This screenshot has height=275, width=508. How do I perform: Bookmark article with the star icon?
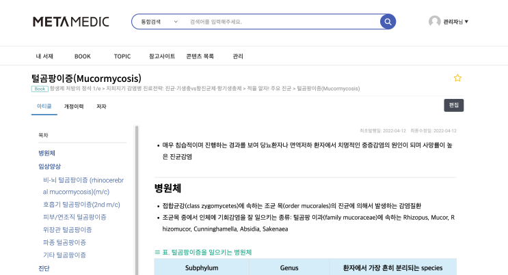pyautogui.click(x=457, y=78)
